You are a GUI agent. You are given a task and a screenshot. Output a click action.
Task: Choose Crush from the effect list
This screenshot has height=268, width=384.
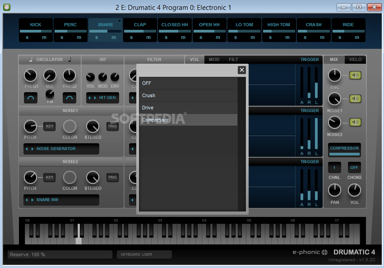[188, 95]
